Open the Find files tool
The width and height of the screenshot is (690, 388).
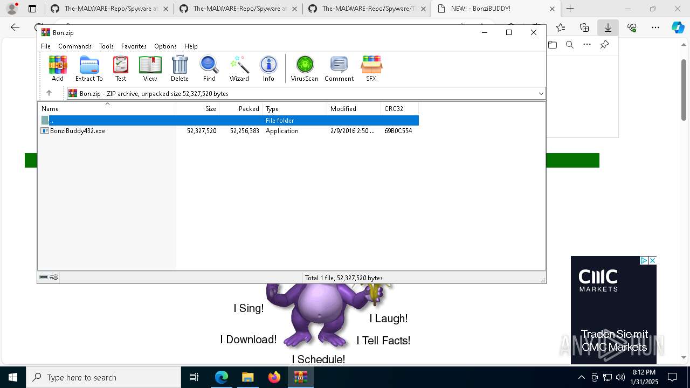coord(209,68)
